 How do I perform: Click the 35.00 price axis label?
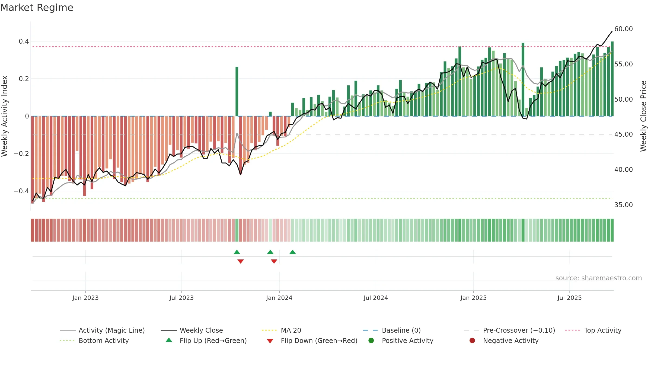[623, 205]
